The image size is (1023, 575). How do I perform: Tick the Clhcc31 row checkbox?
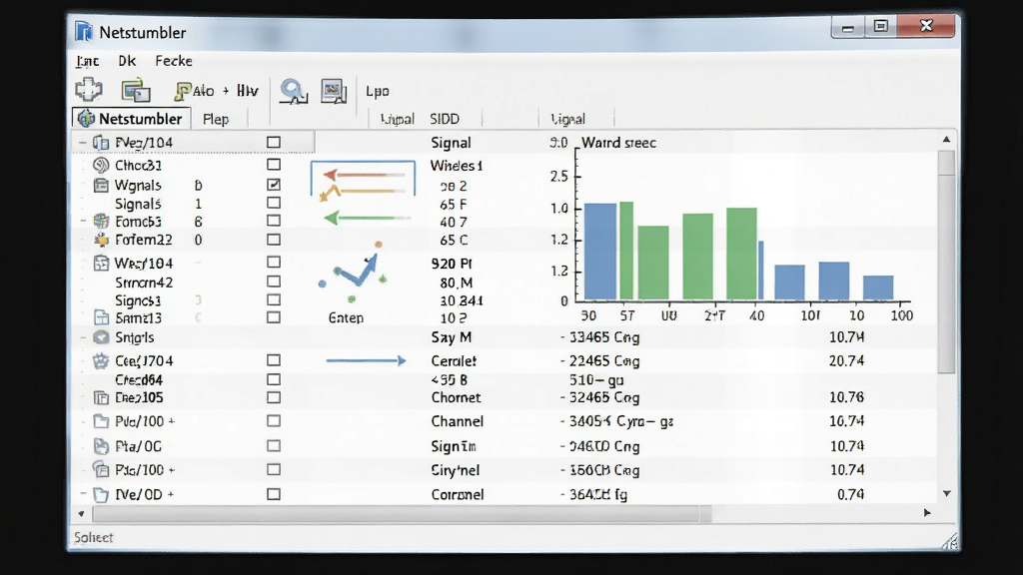point(274,165)
